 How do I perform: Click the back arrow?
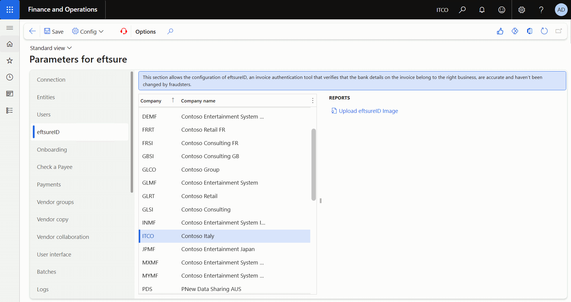coord(33,31)
